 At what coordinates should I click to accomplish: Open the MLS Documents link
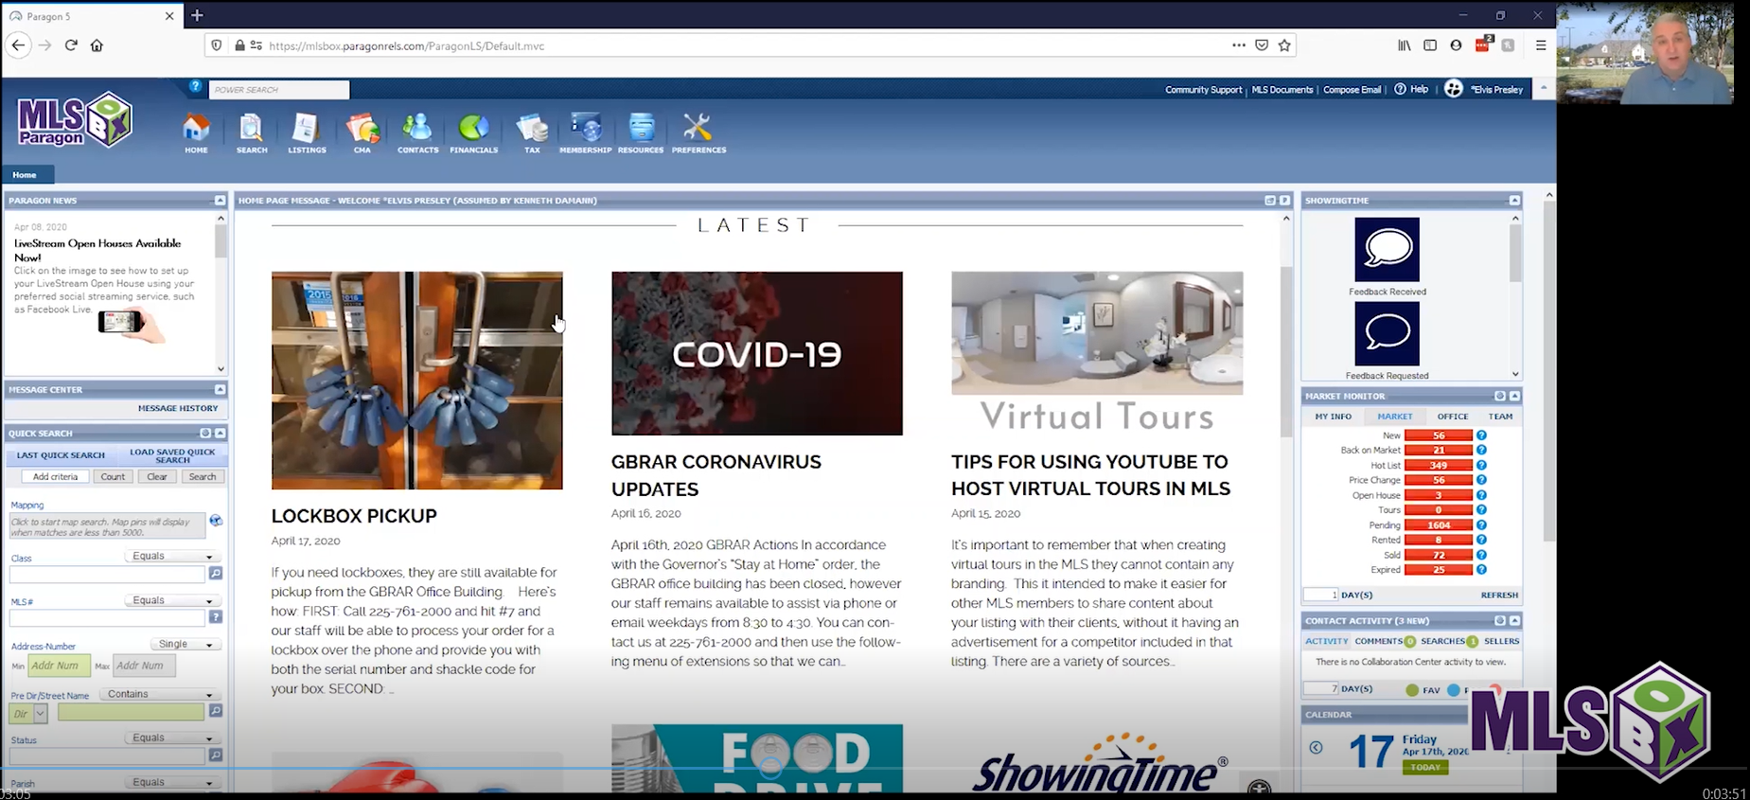click(1282, 90)
